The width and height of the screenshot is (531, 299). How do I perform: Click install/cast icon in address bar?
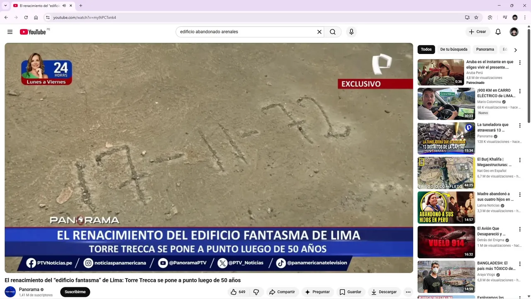click(467, 17)
